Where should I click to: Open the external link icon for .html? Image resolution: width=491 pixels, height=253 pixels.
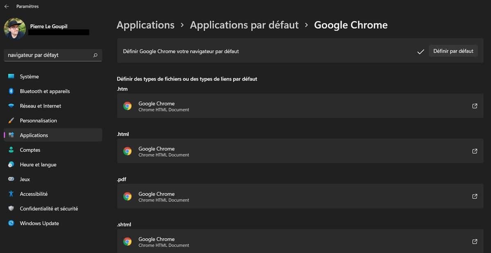click(475, 151)
